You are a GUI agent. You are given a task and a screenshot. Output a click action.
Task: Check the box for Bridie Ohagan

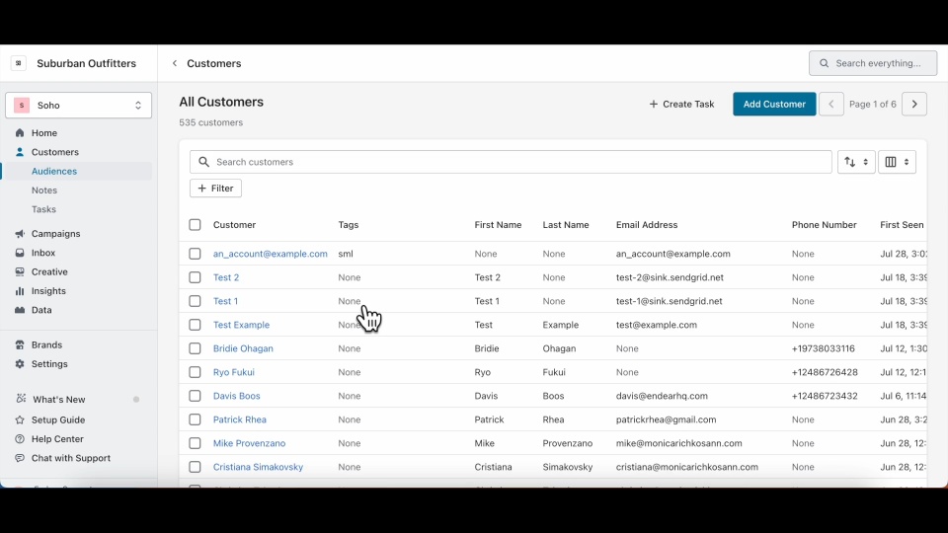[x=195, y=348]
